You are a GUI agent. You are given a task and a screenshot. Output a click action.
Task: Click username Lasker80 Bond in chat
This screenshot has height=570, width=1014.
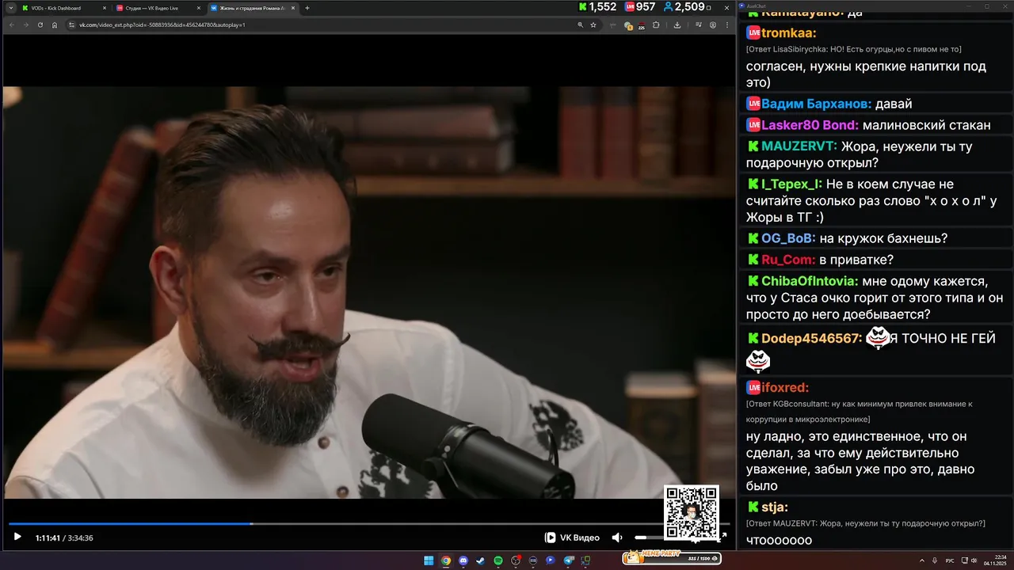(810, 125)
